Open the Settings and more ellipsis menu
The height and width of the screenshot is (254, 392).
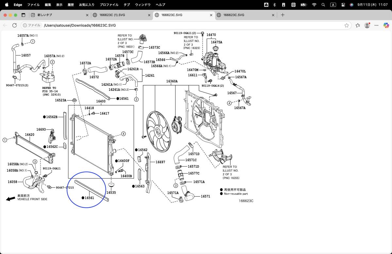point(377,25)
